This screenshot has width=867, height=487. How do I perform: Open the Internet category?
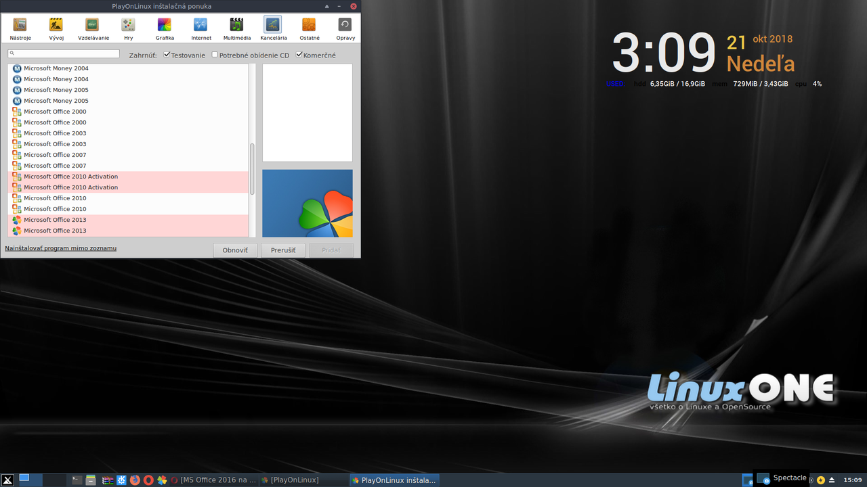200,29
